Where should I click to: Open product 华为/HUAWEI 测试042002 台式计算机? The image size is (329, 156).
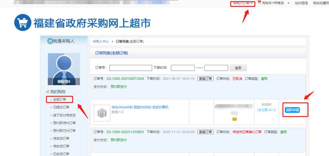(140, 107)
